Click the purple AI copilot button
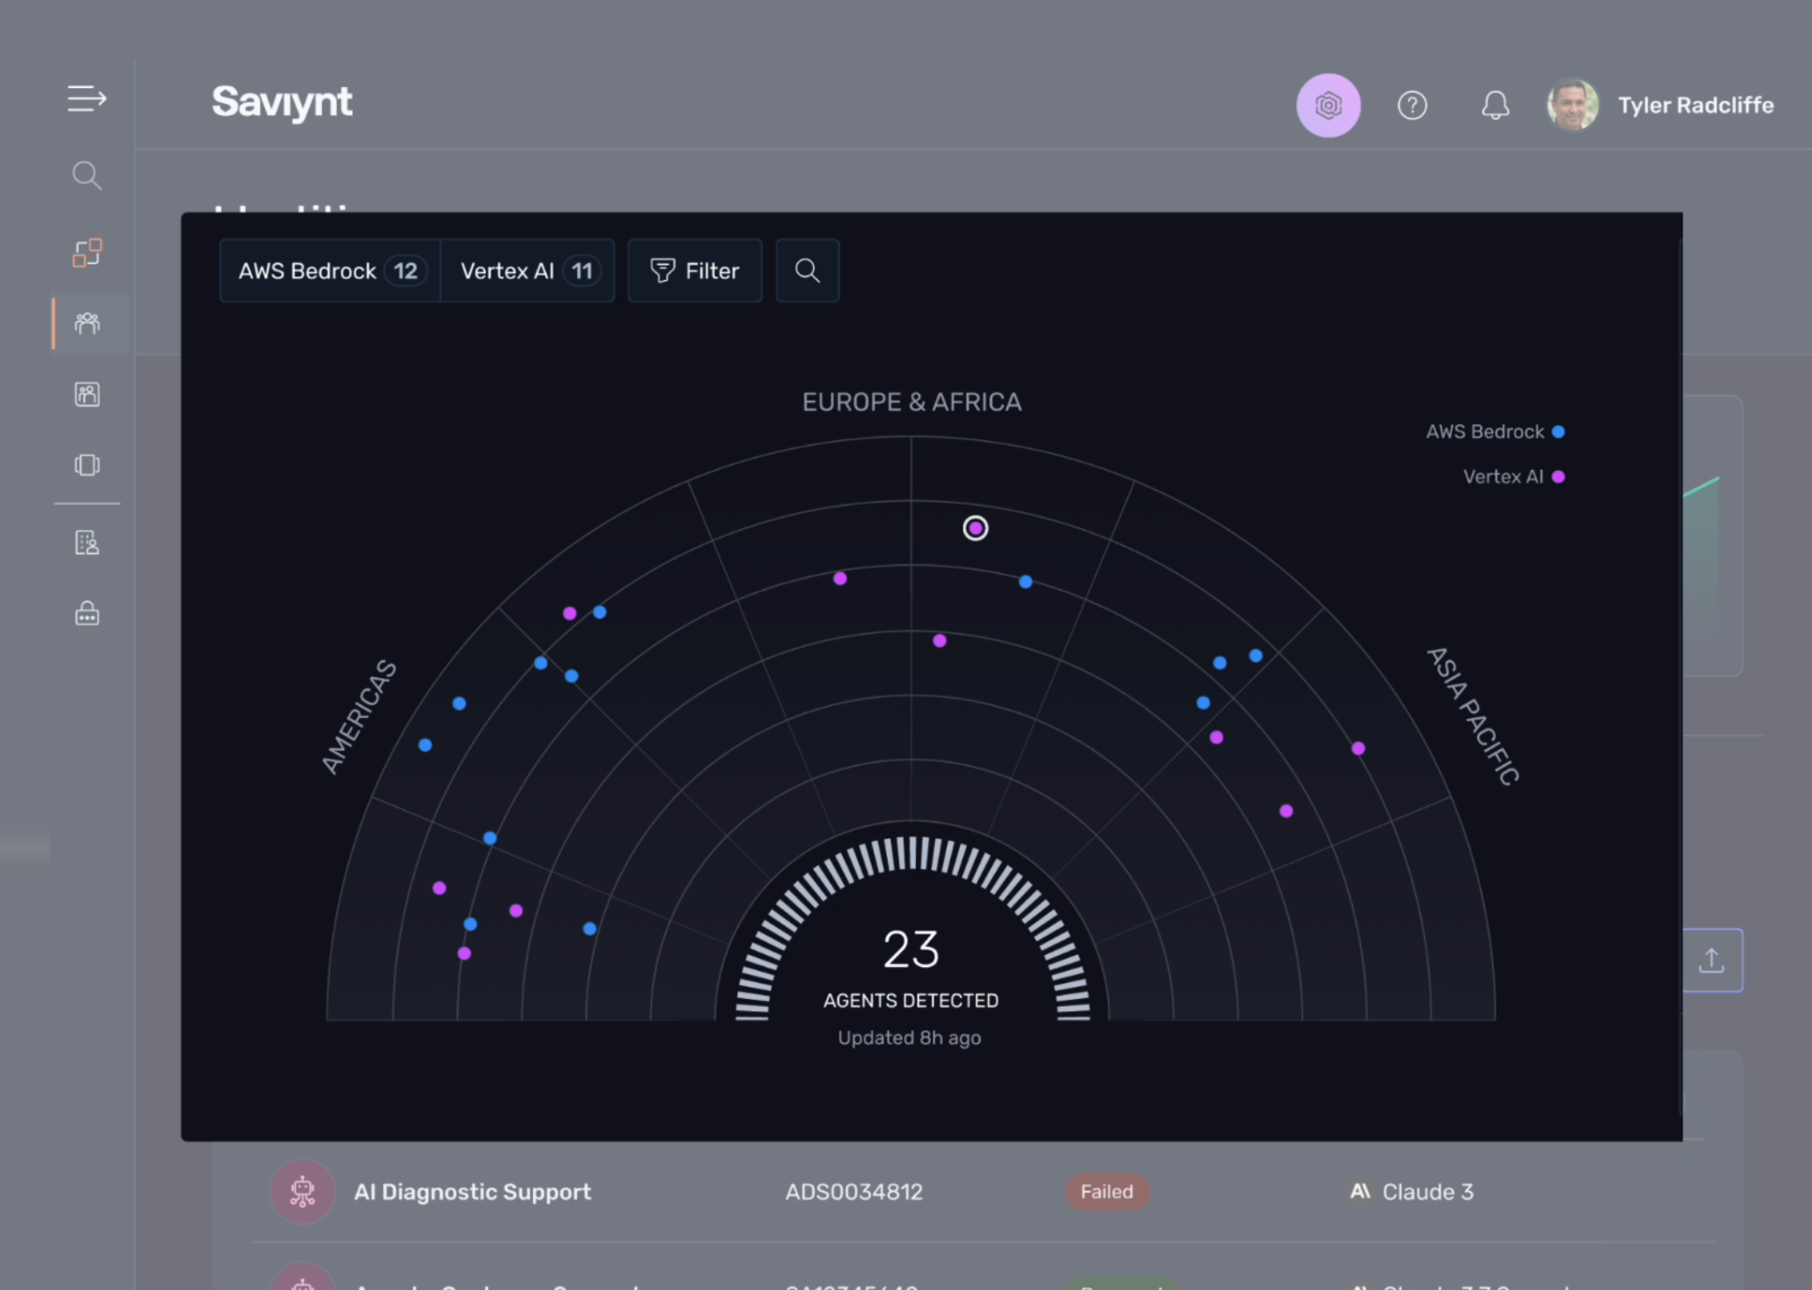 click(1328, 105)
